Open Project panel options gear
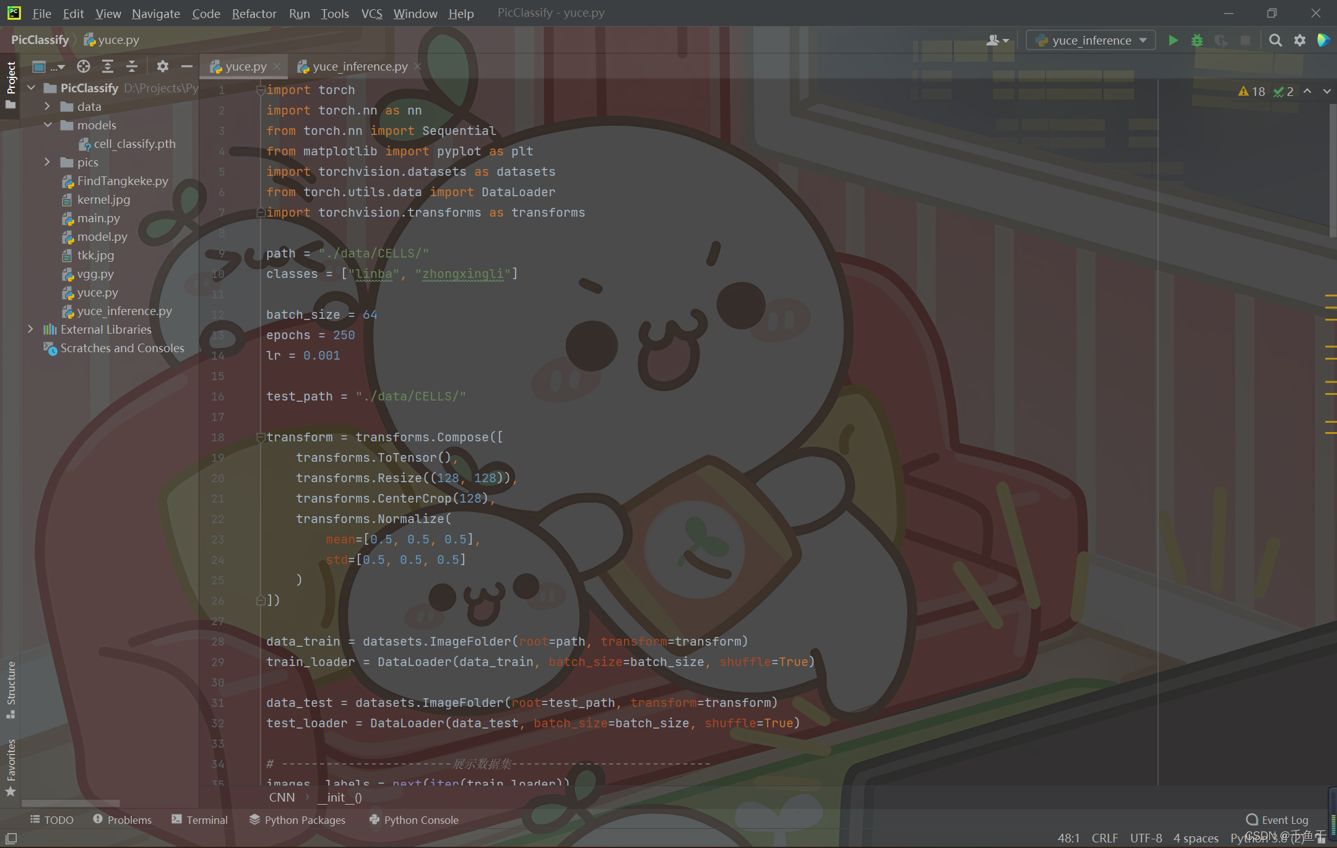Viewport: 1337px width, 848px height. pos(162,66)
